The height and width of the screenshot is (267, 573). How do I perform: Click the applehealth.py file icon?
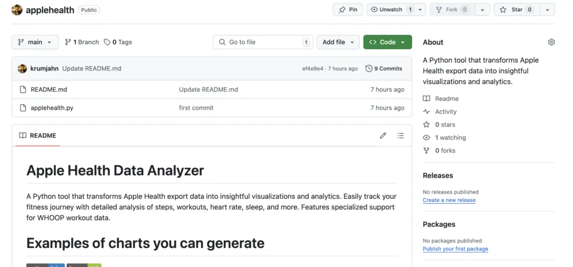(23, 108)
